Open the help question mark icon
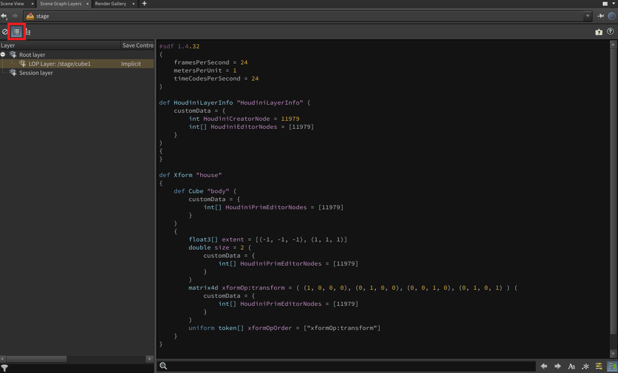Image resolution: width=618 pixels, height=373 pixels. 610,32
